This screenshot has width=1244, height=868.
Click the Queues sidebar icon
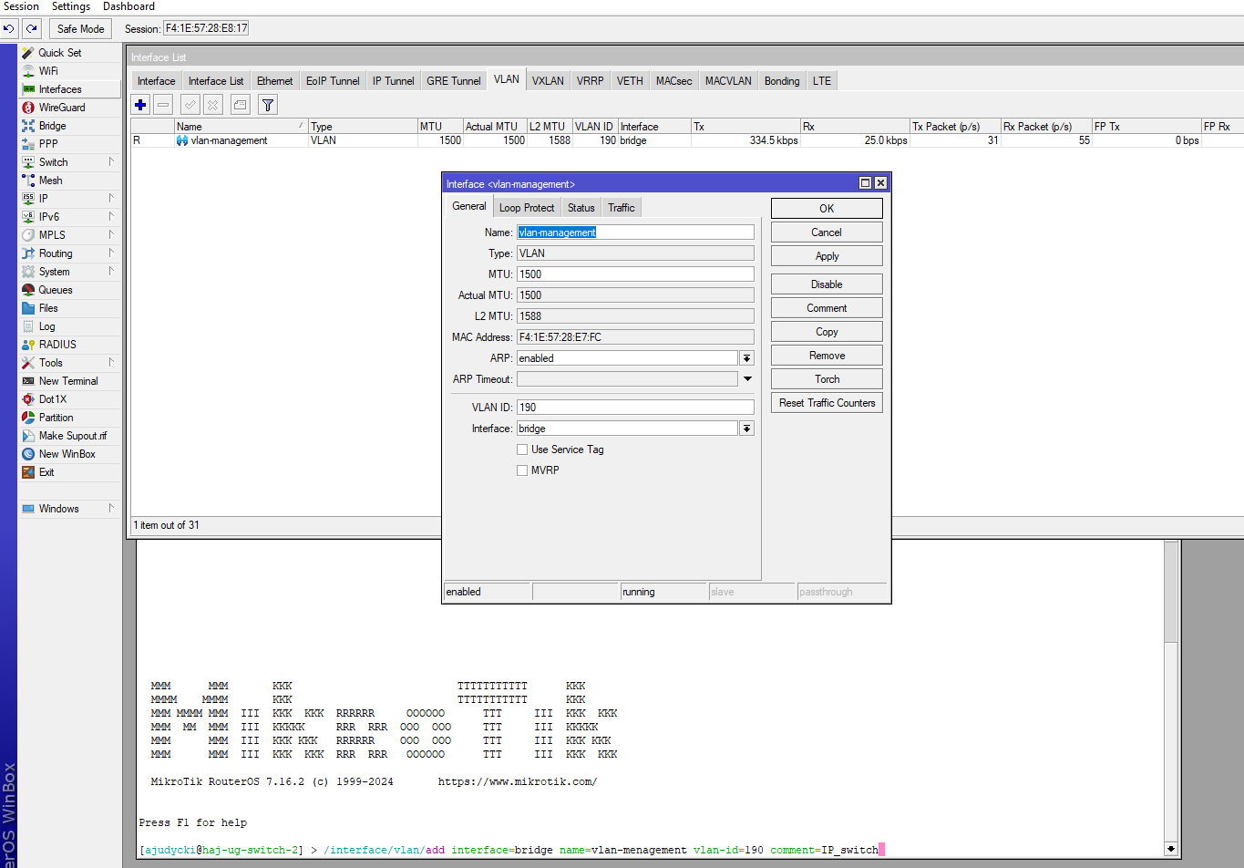click(x=28, y=290)
